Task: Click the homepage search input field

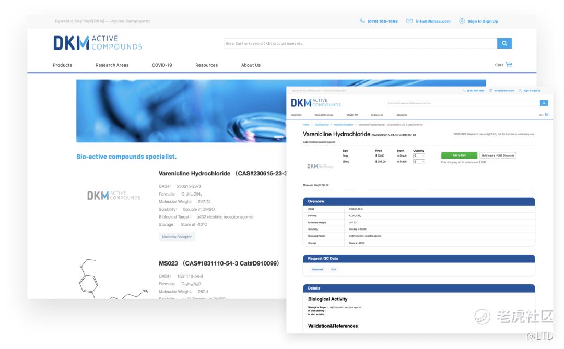Action: (360, 43)
